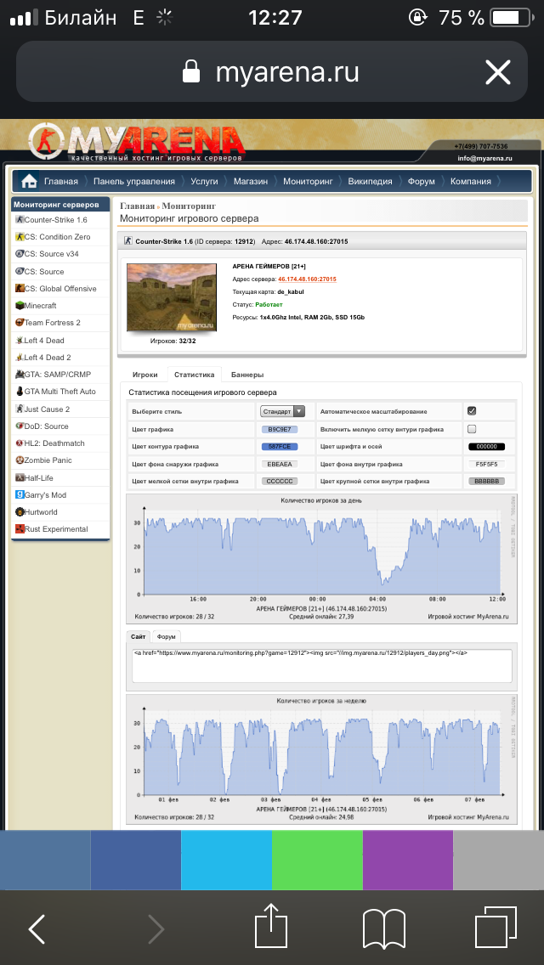Tap the myarena.ru address bar
Image resolution: width=544 pixels, height=965 pixels.
[272, 73]
